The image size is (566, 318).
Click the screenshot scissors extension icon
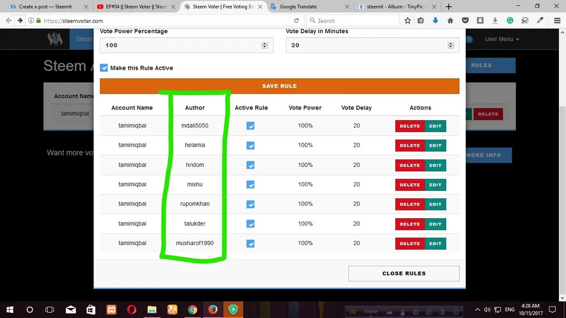tap(525, 21)
